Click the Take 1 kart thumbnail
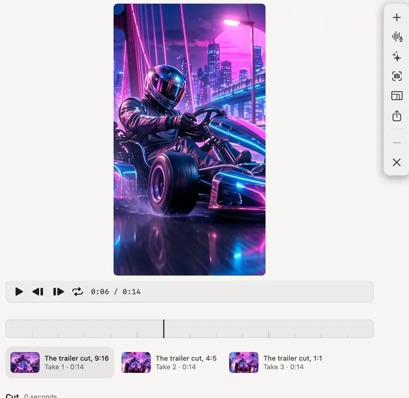The image size is (409, 398). (x=25, y=362)
